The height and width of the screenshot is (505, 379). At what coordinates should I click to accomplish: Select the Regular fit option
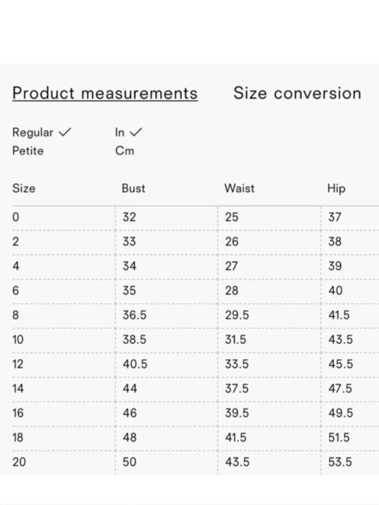point(33,132)
